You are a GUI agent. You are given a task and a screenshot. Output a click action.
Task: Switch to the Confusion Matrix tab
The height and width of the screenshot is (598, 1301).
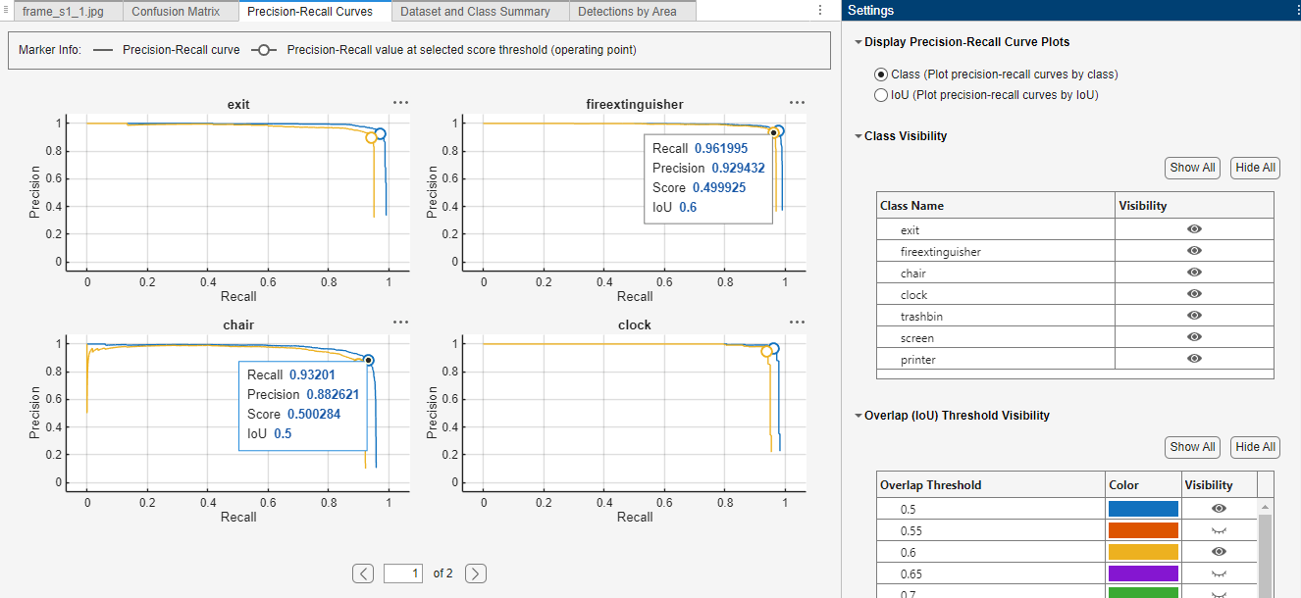tap(180, 12)
